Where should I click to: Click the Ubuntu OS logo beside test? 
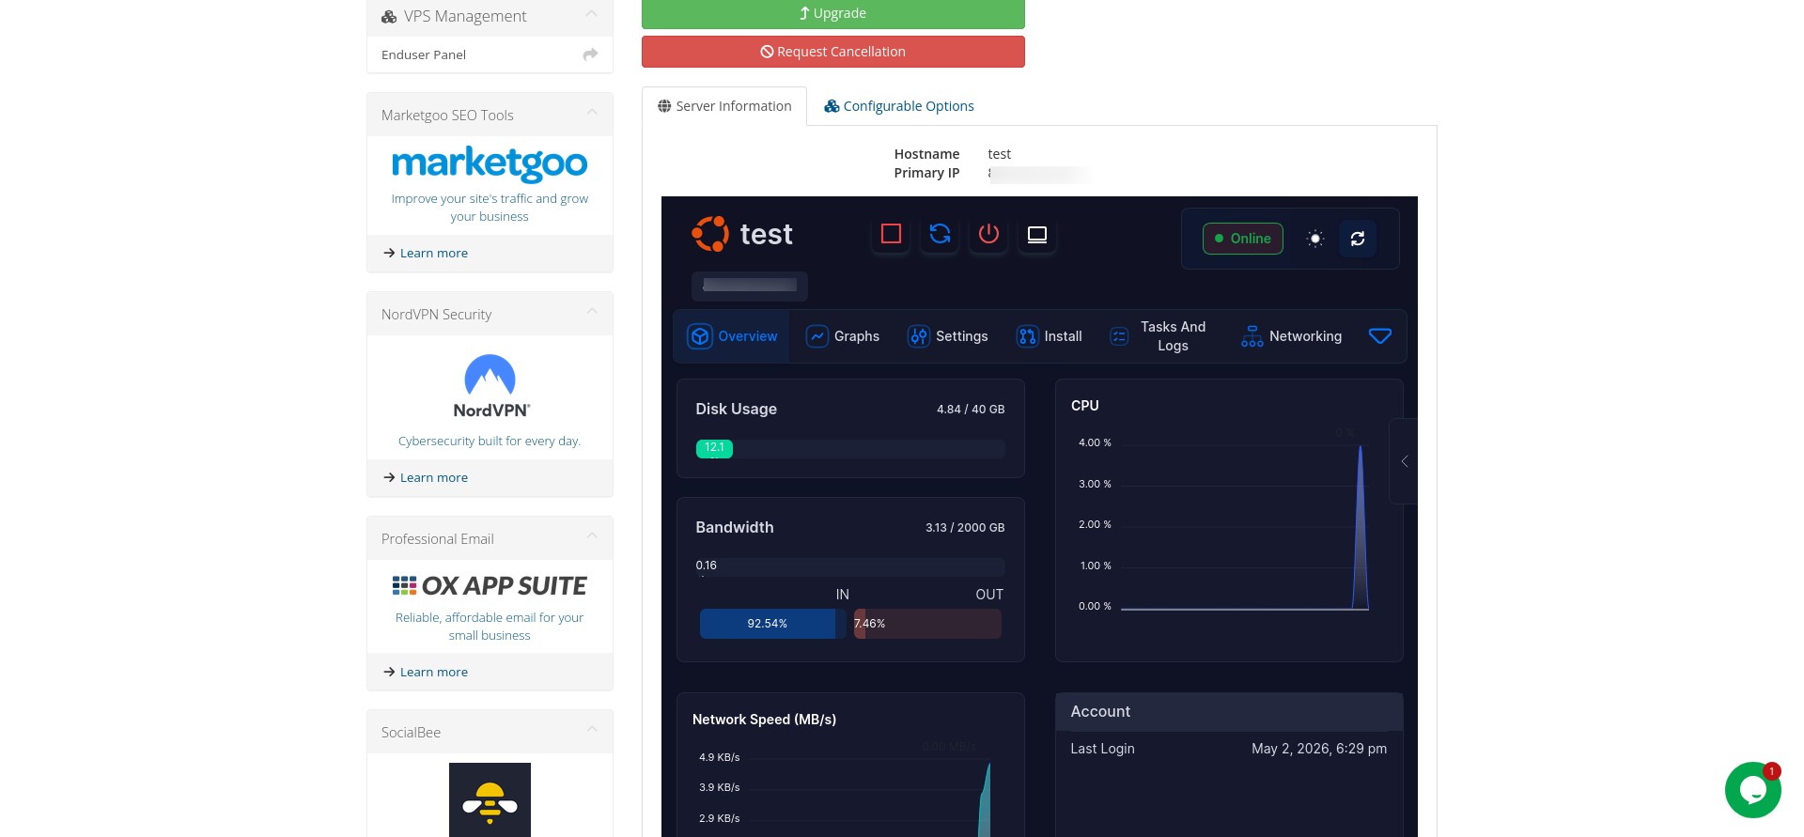pyautogui.click(x=710, y=234)
